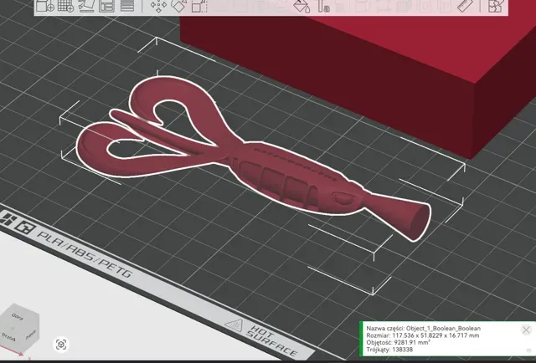
Task: Click the Add plate grid icon
Action: [65, 6]
